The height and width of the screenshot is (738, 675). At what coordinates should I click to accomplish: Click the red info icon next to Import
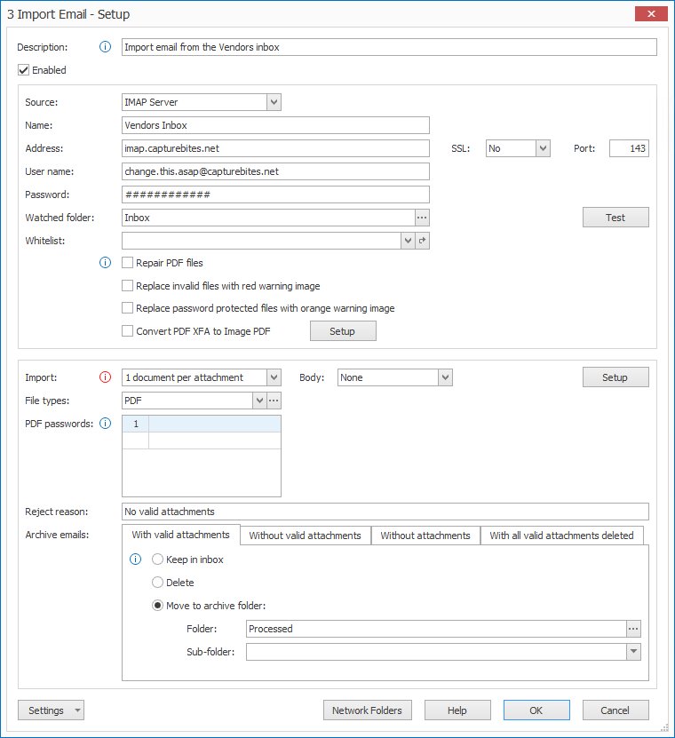(x=105, y=377)
